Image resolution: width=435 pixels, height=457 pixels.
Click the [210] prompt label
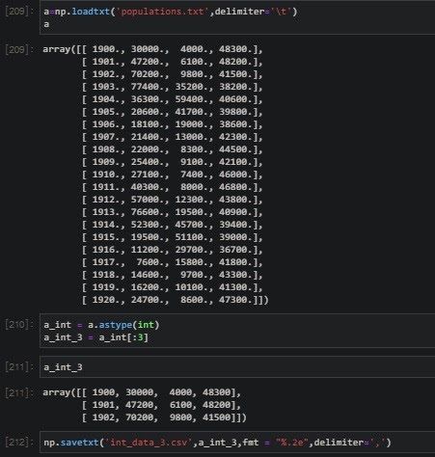[x=19, y=325]
